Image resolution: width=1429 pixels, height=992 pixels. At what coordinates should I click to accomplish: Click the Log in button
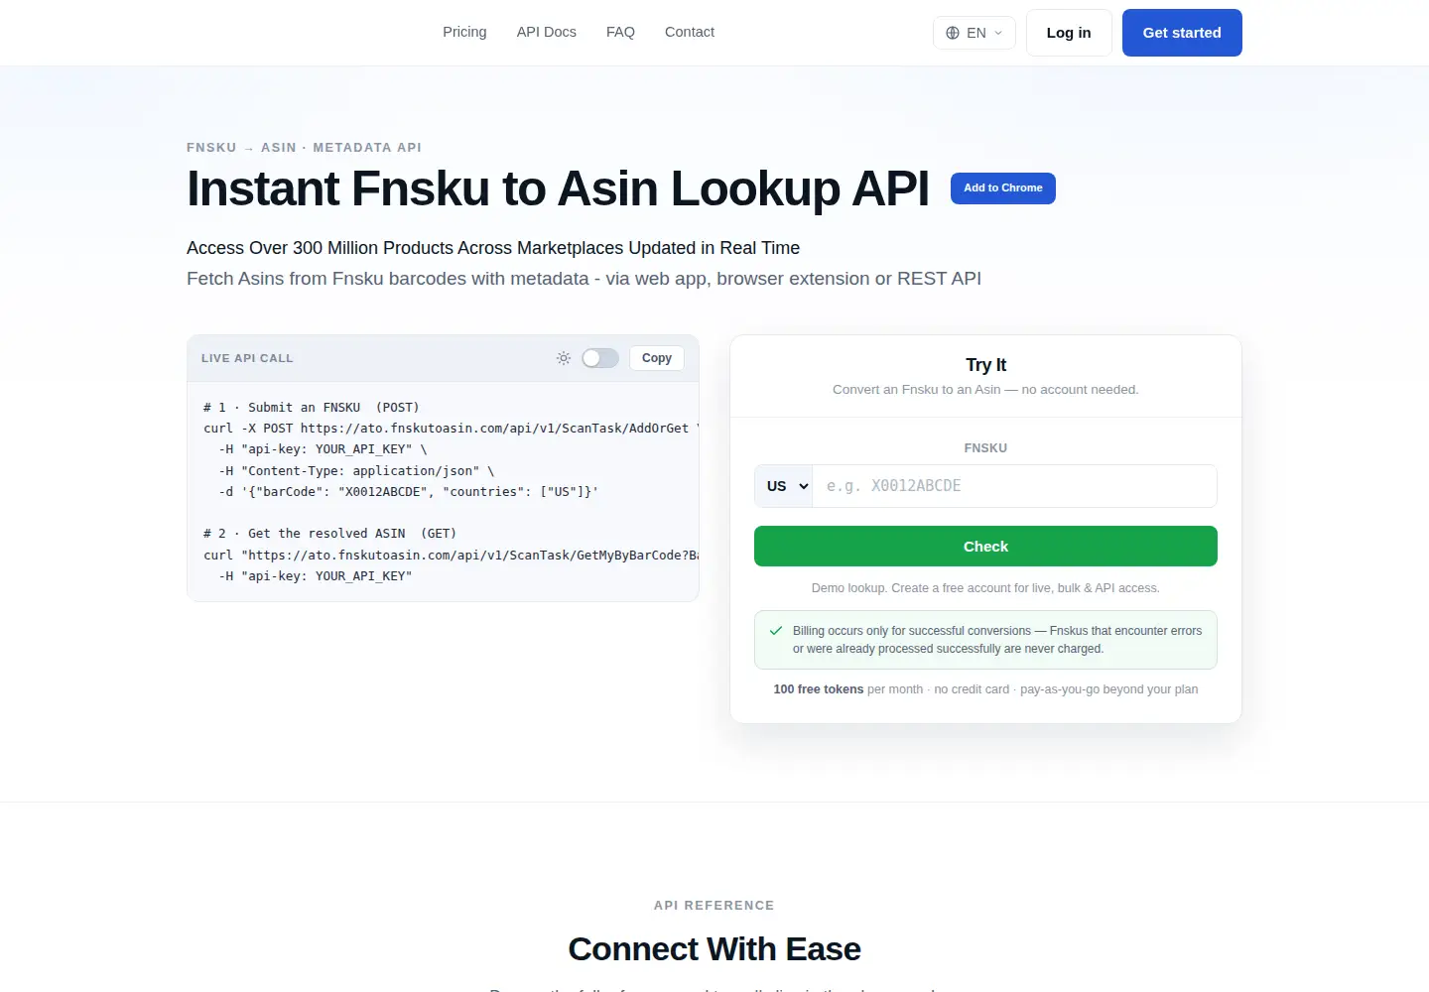click(x=1069, y=33)
